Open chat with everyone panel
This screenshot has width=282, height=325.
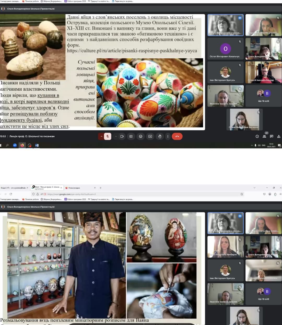[272, 136]
